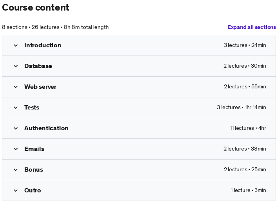Click the Outro chevron arrow
Screen dimensions: 276x201
coord(16,190)
